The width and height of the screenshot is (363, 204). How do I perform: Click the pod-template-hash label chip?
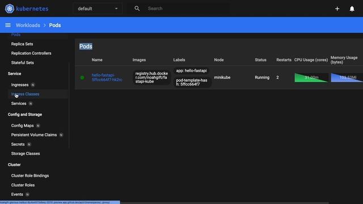[192, 82]
